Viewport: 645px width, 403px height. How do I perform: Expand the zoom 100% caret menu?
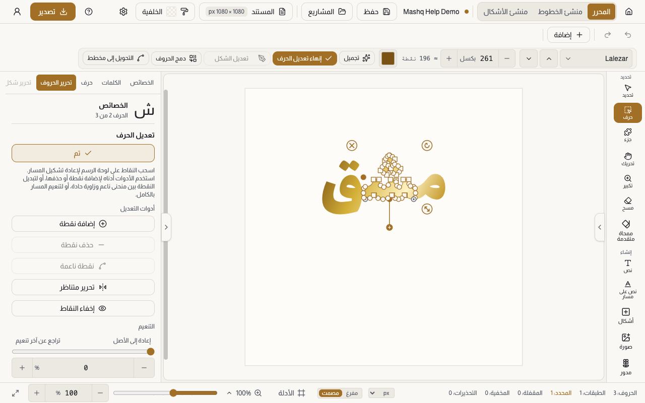pos(229,393)
